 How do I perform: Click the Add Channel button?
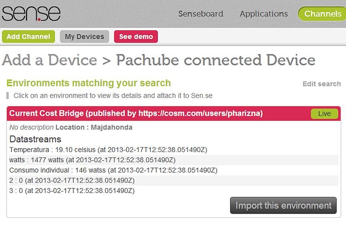[29, 36]
